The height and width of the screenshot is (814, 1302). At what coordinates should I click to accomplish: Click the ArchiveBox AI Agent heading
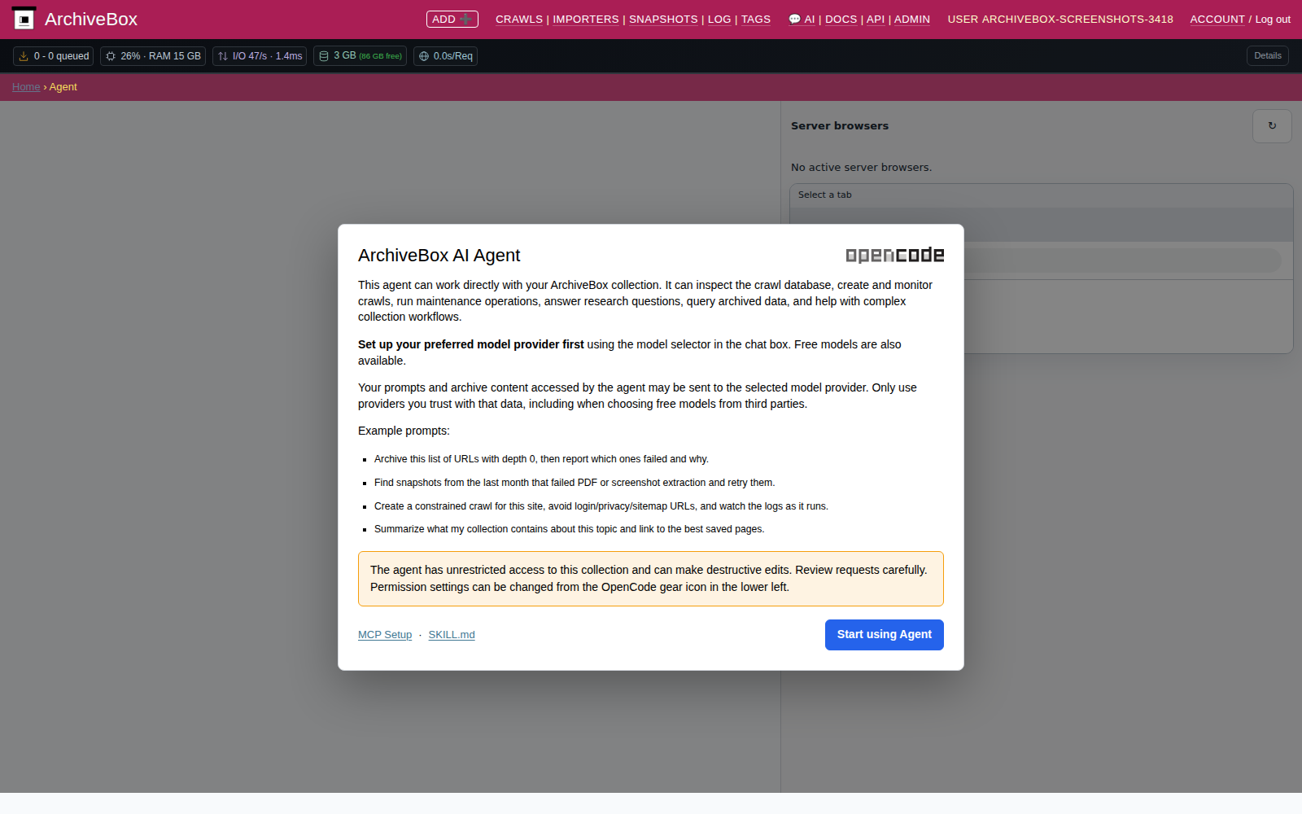(x=439, y=256)
